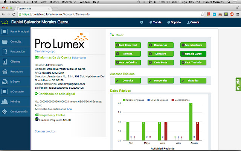This screenshot has height=151, width=241.
Task: Open the Tienda header menu
Action: tap(156, 22)
